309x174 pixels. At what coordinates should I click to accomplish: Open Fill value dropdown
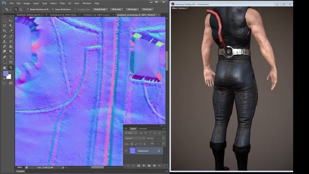[163, 144]
